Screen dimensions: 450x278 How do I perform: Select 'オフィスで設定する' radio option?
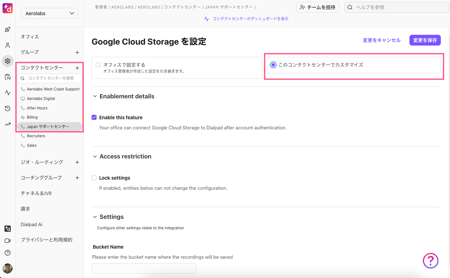(98, 65)
